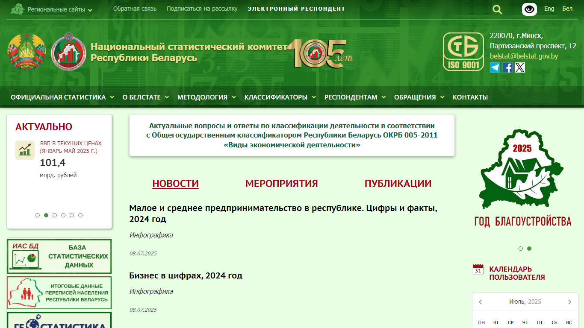Open Бизнес в цифрах, 2024 год article
584x328 pixels.
tap(186, 276)
